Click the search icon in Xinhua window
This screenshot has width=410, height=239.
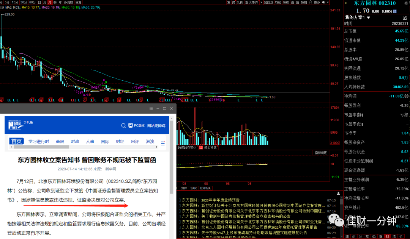point(123,125)
